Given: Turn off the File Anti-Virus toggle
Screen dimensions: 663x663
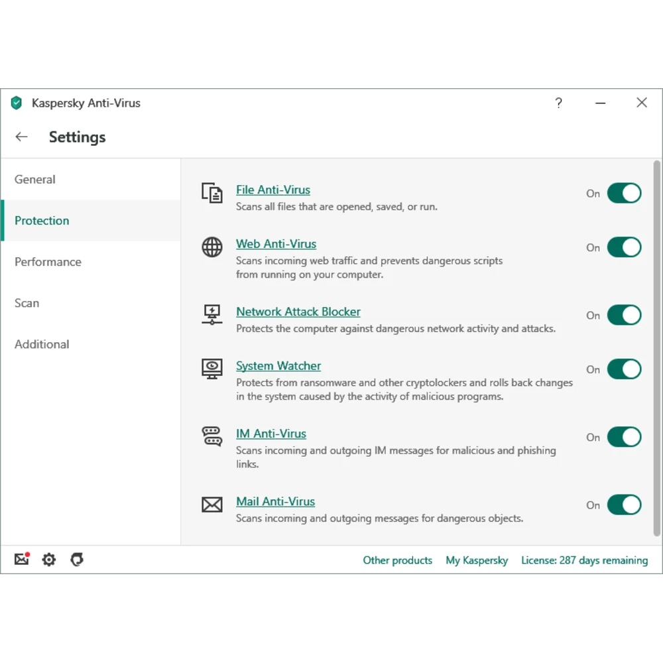Looking at the screenshot, I should point(624,193).
